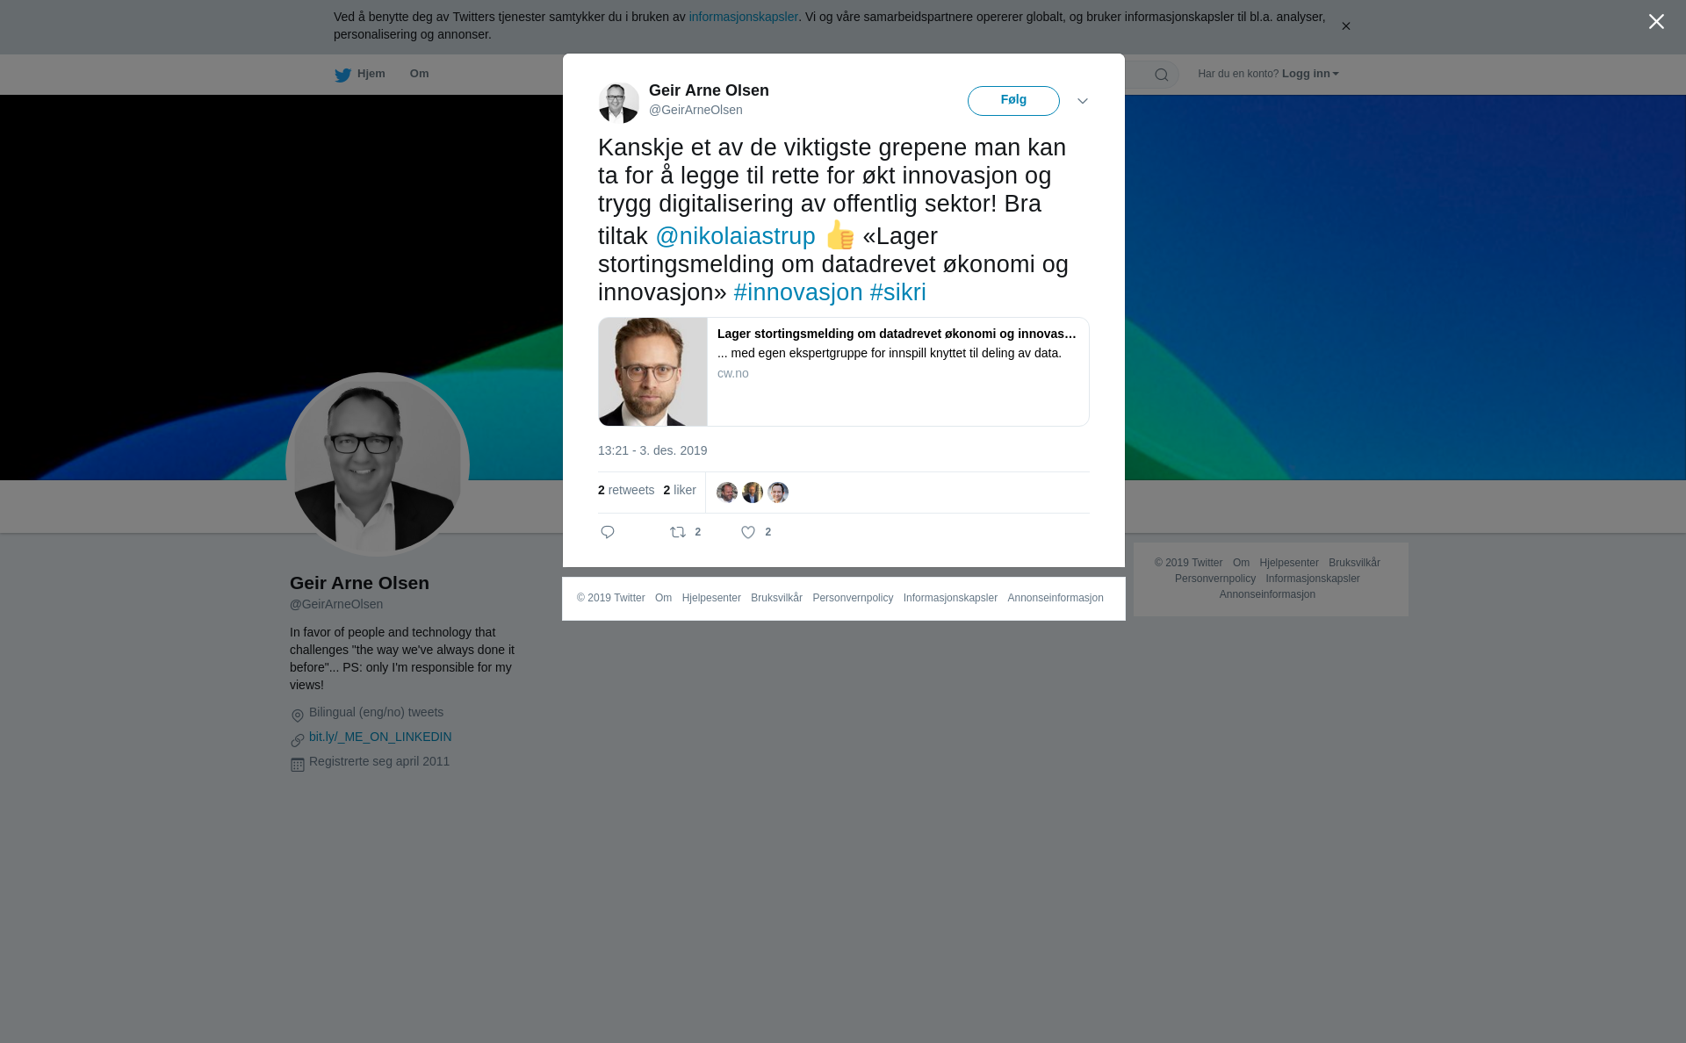Click the search magnifier icon
Image resolution: width=1686 pixels, height=1043 pixels.
tap(1162, 75)
